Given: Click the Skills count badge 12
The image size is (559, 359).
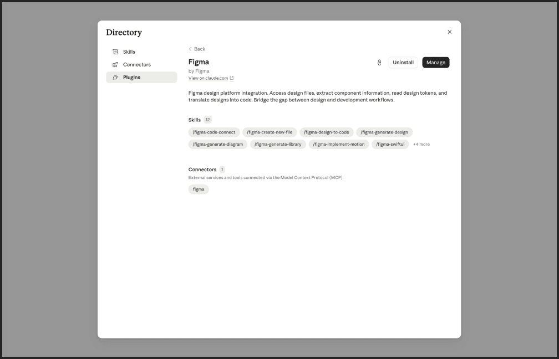Looking at the screenshot, I should (207, 120).
